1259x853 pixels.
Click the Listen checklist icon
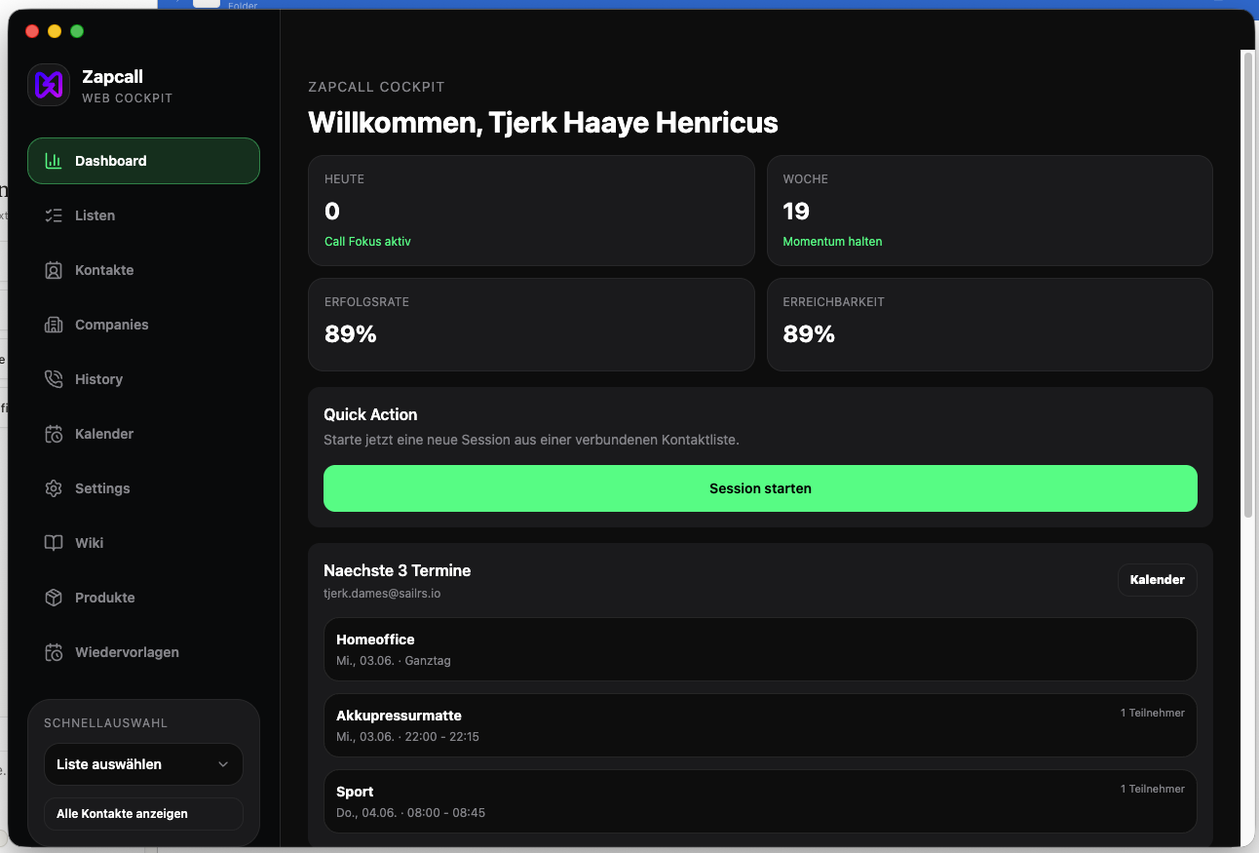point(54,215)
